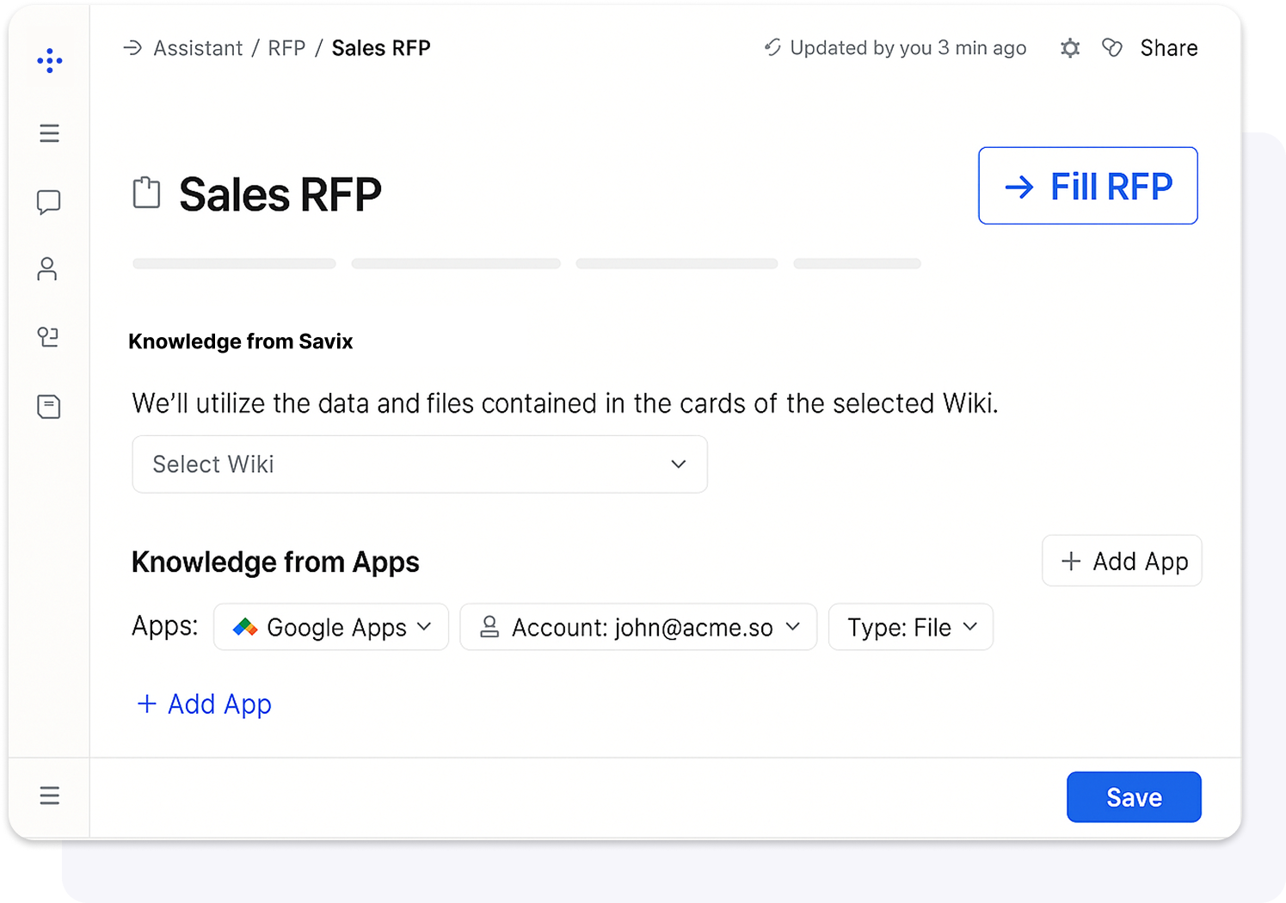
Task: Click the blue + Add App link
Action: tap(205, 704)
